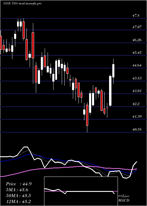Image resolution: width=147 pixels, height=206 pixels.
Task: Click the 42.2 price level label
Action: point(136,104)
